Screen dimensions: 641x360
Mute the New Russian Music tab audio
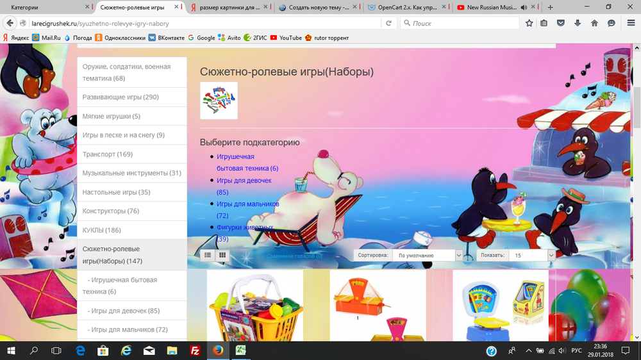[x=524, y=7]
